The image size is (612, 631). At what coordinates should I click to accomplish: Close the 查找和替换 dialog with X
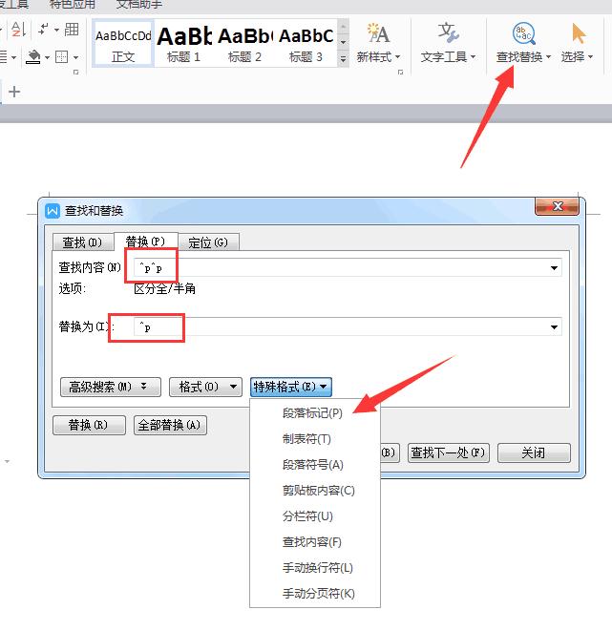point(558,206)
